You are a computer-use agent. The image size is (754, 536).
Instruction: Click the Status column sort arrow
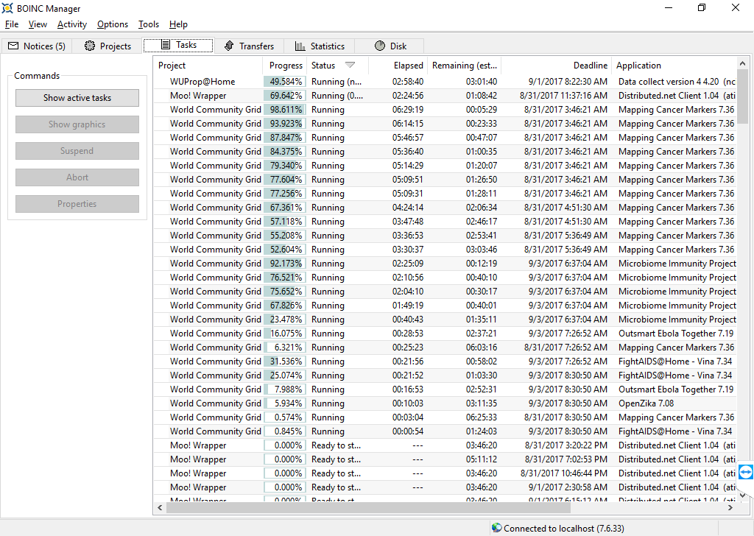[x=350, y=65]
